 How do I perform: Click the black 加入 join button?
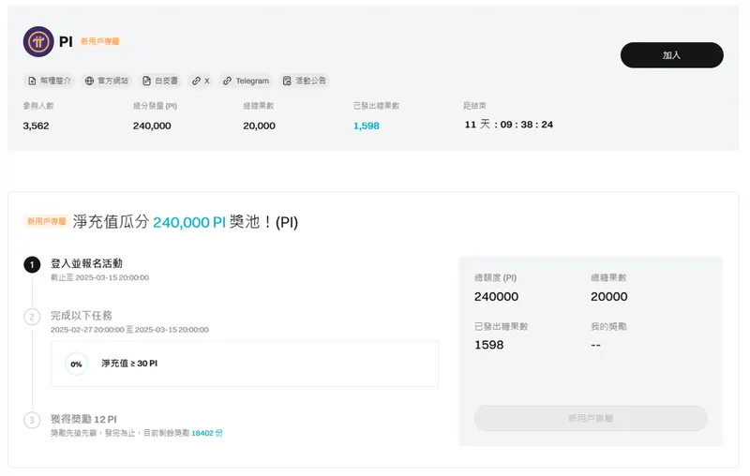pyautogui.click(x=671, y=55)
